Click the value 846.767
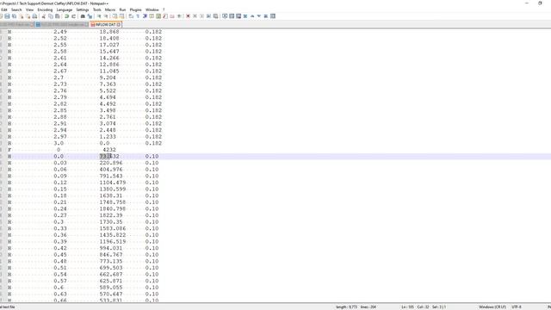This screenshot has height=310, width=551. tap(111, 255)
